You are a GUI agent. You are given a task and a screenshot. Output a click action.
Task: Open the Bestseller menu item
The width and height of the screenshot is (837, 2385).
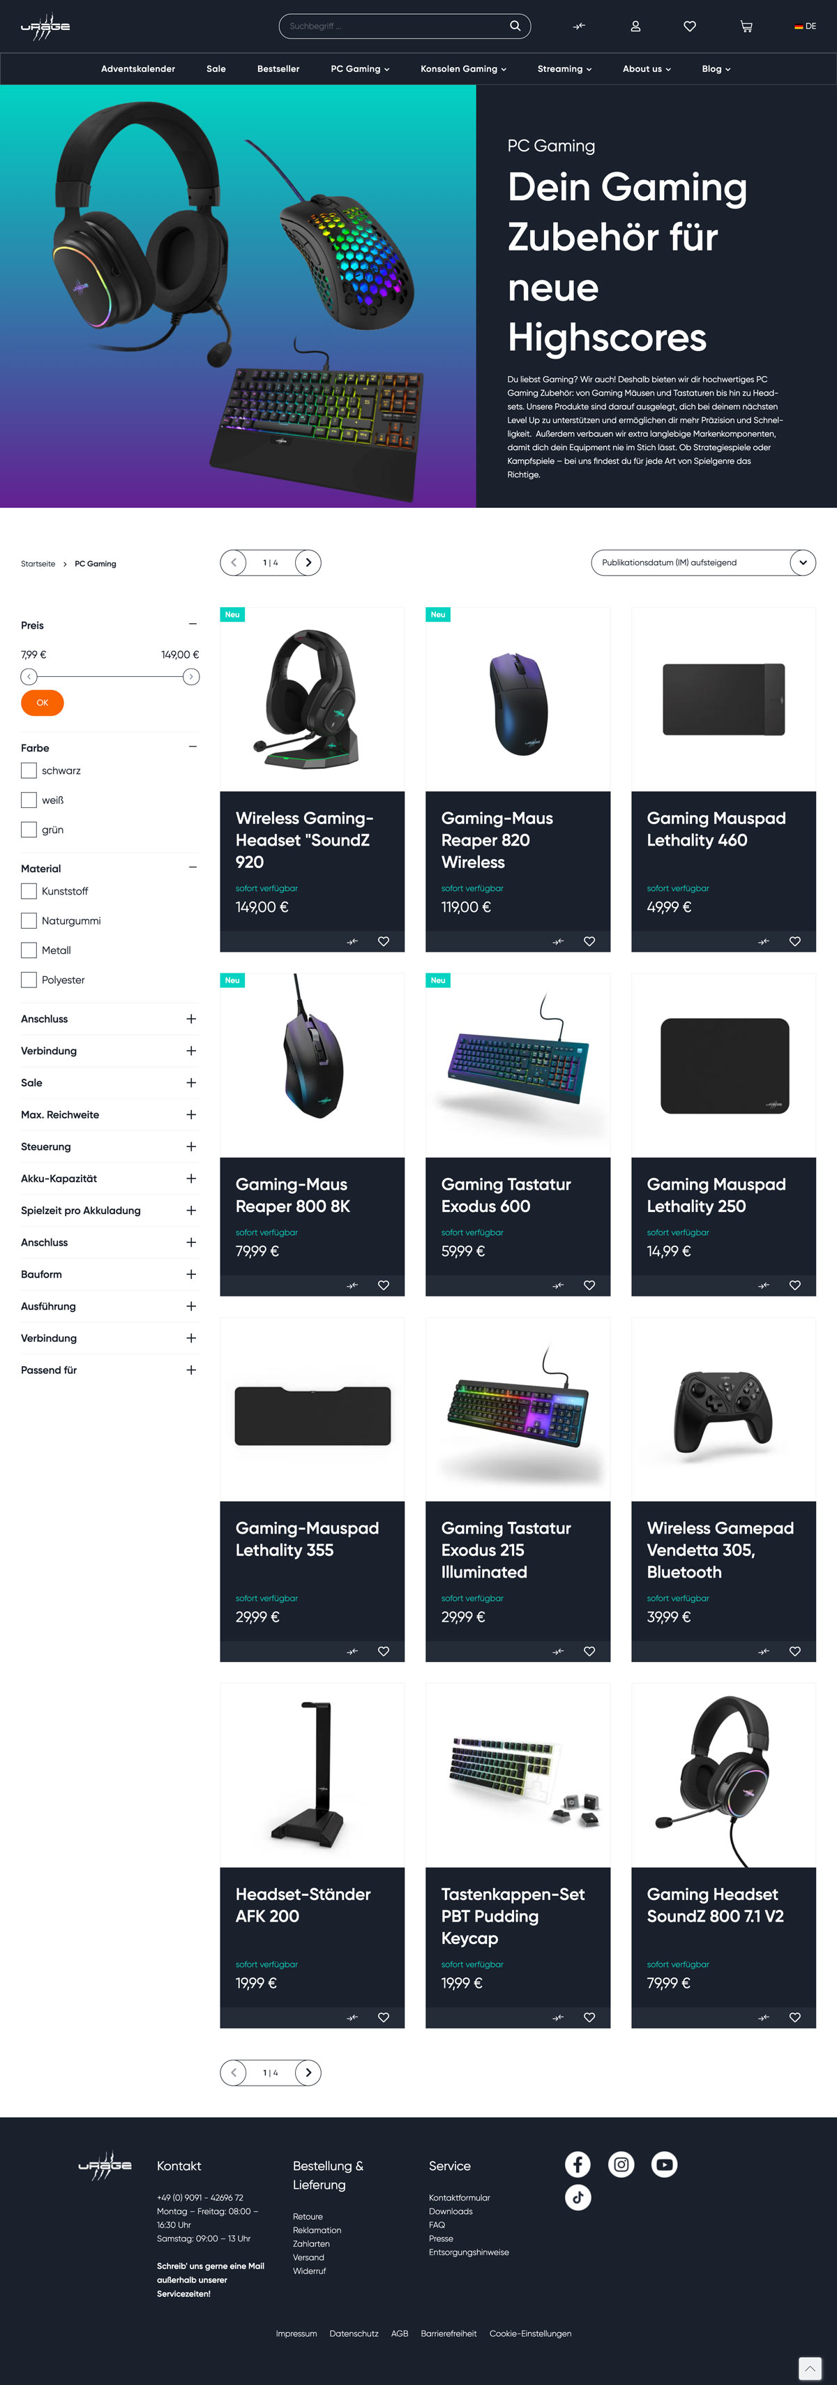tap(278, 68)
